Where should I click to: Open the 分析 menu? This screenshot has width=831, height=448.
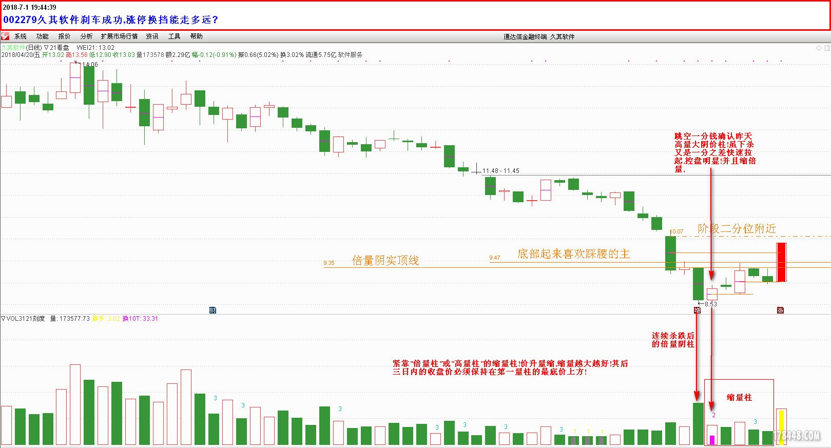tap(86, 36)
